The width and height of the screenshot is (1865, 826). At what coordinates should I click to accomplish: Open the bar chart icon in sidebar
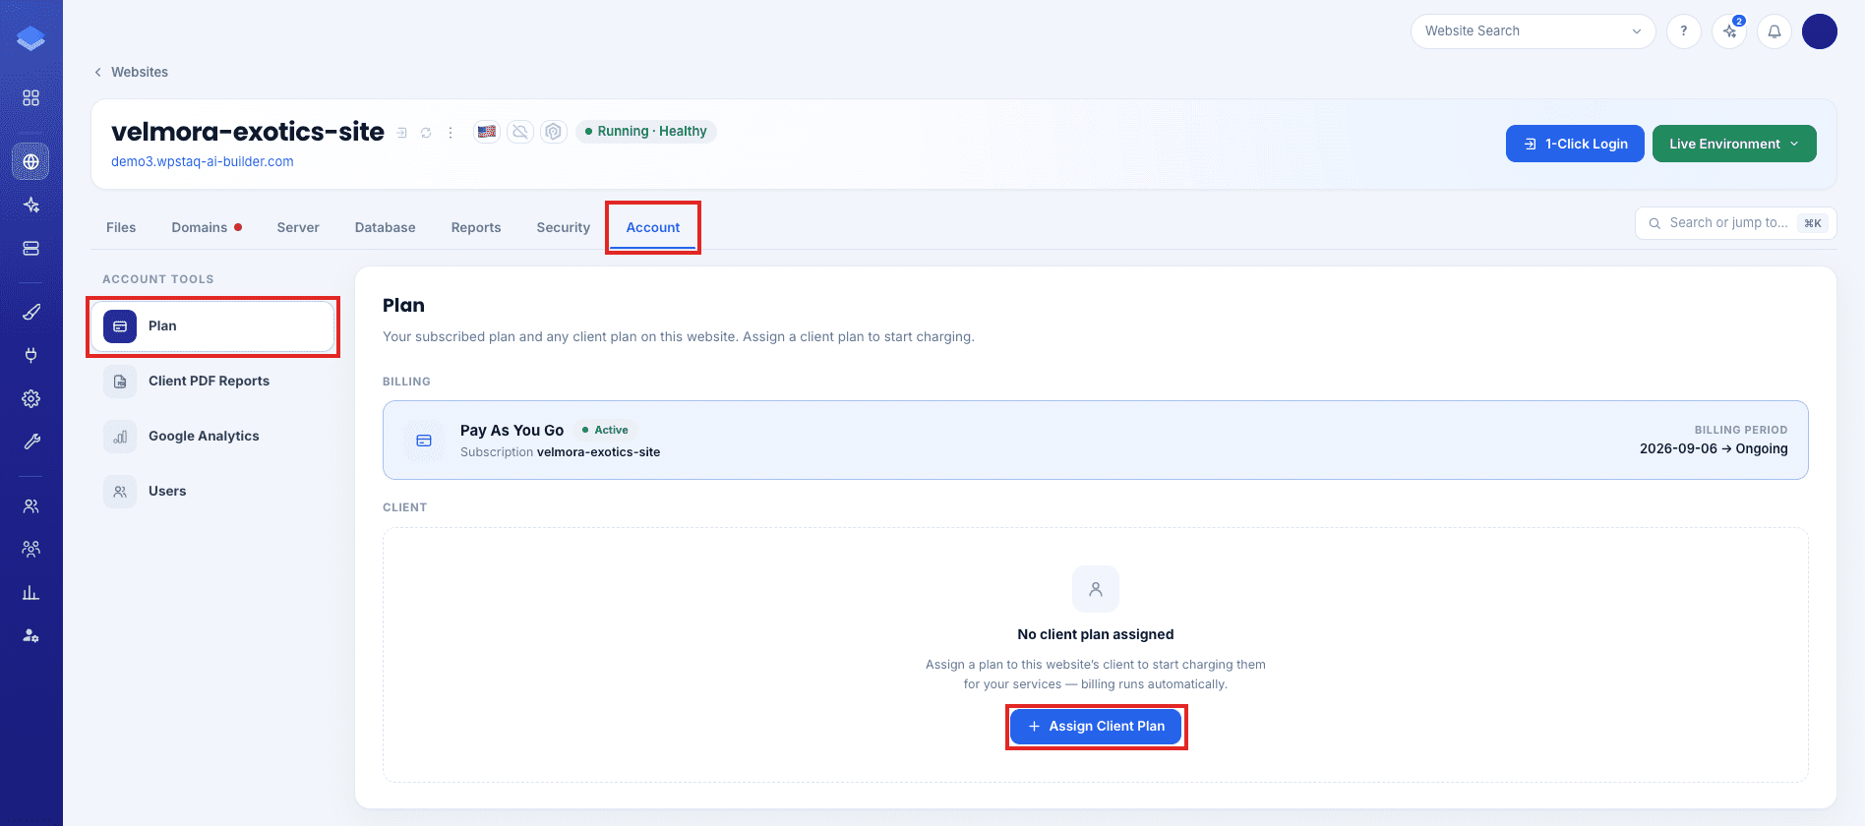coord(30,592)
